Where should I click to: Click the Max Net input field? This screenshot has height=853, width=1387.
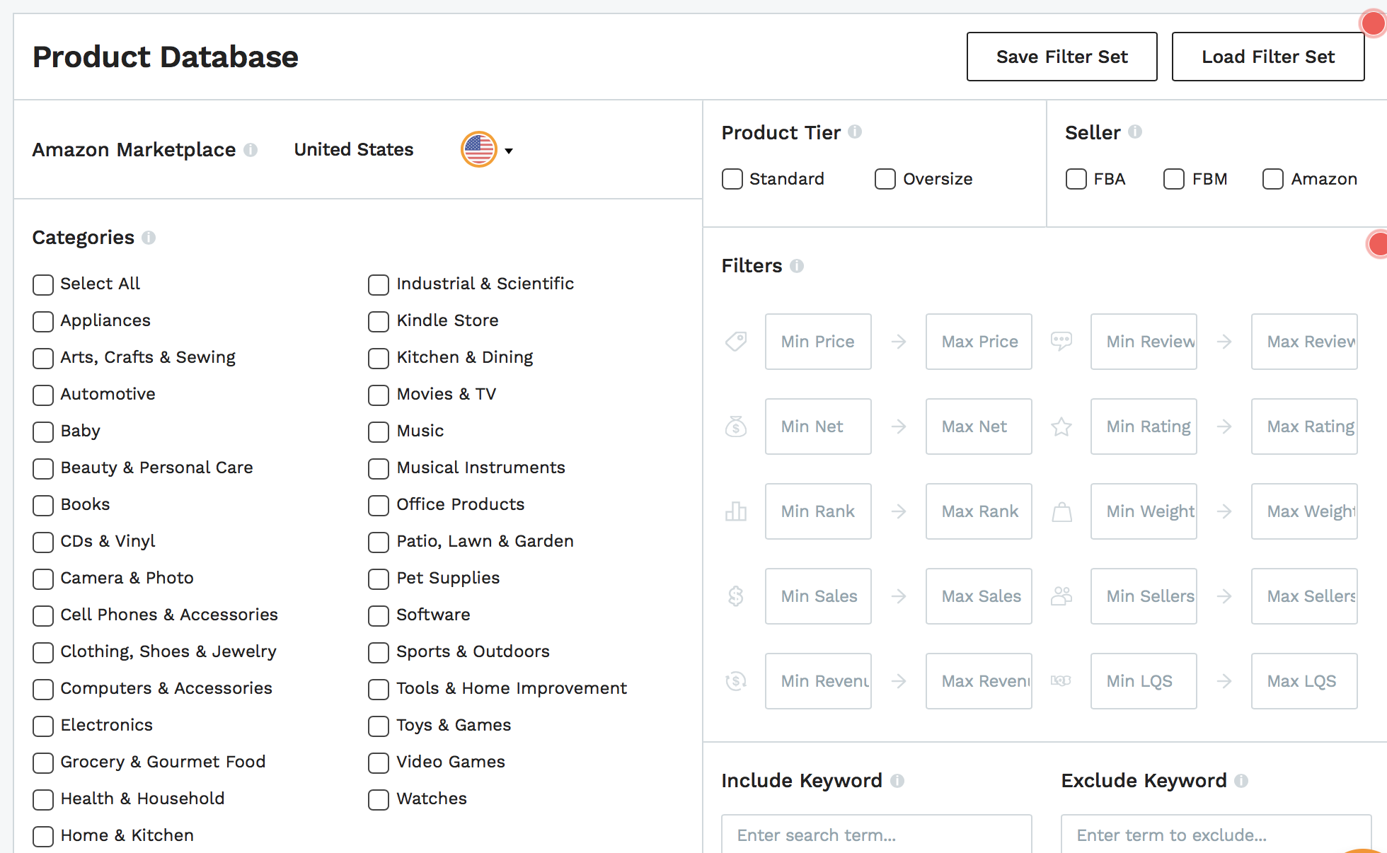point(979,426)
